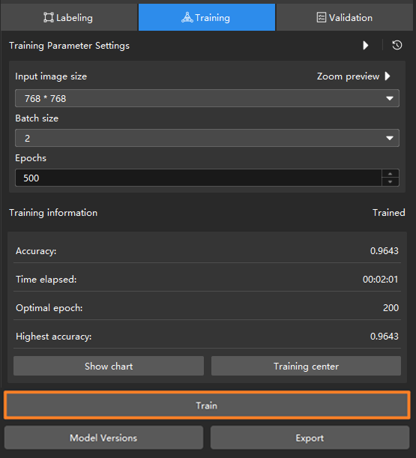This screenshot has height=458, width=416.
Task: Open the Training center
Action: (x=306, y=366)
